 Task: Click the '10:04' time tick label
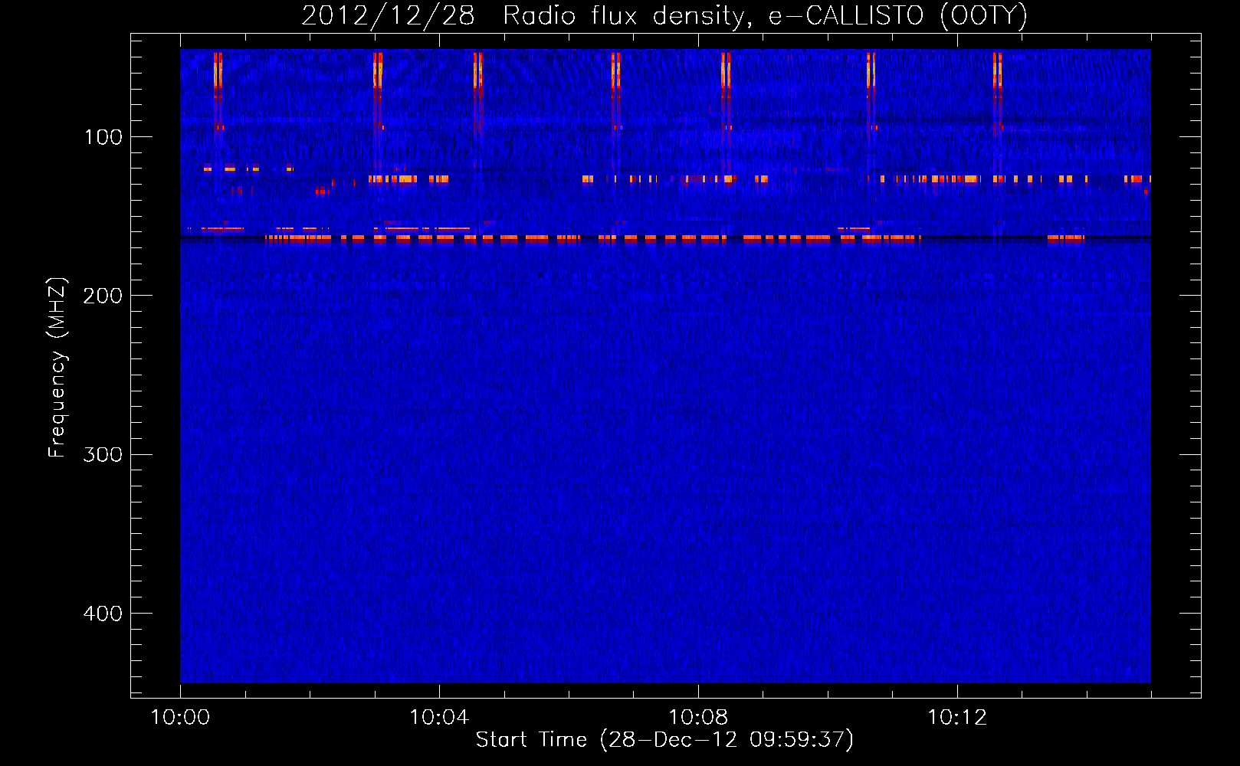click(439, 718)
